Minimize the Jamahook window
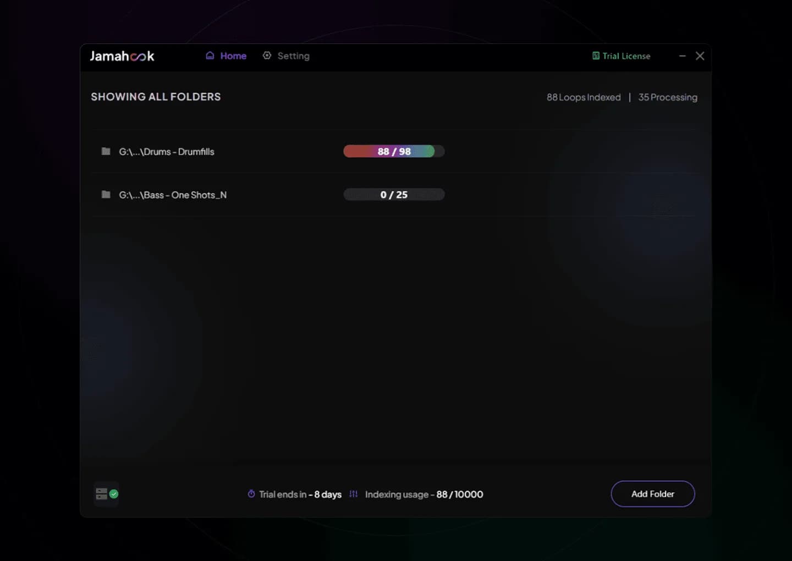The height and width of the screenshot is (561, 792). 682,56
